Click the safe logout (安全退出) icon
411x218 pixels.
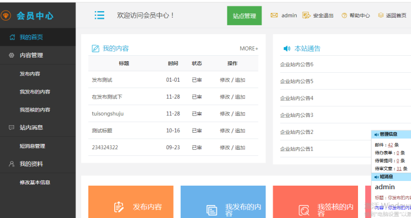(x=306, y=15)
